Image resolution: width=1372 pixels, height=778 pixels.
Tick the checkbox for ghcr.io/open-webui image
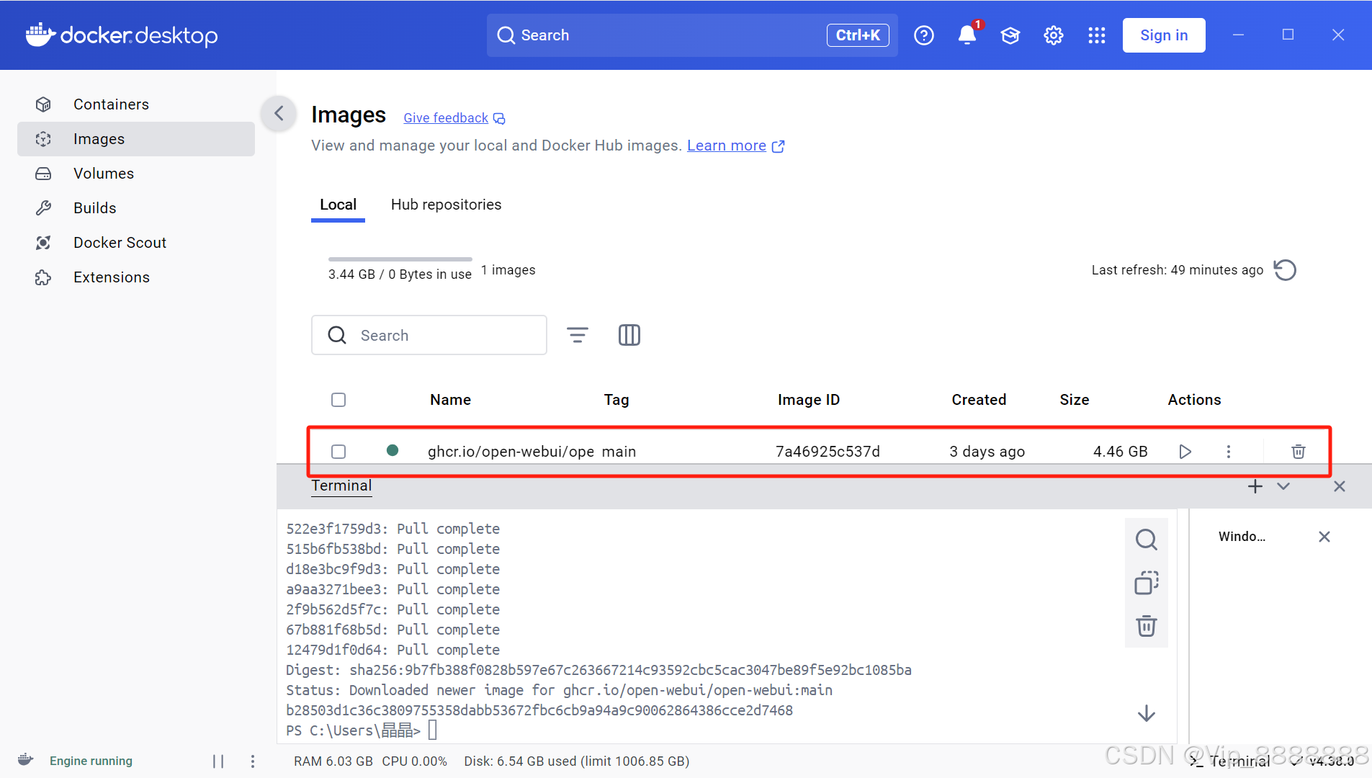tap(338, 452)
